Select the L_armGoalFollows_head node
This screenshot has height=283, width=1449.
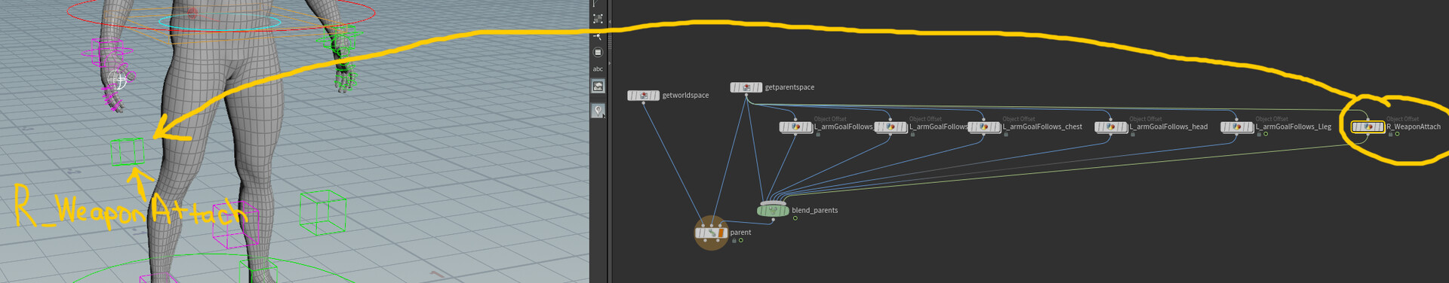tap(1111, 127)
